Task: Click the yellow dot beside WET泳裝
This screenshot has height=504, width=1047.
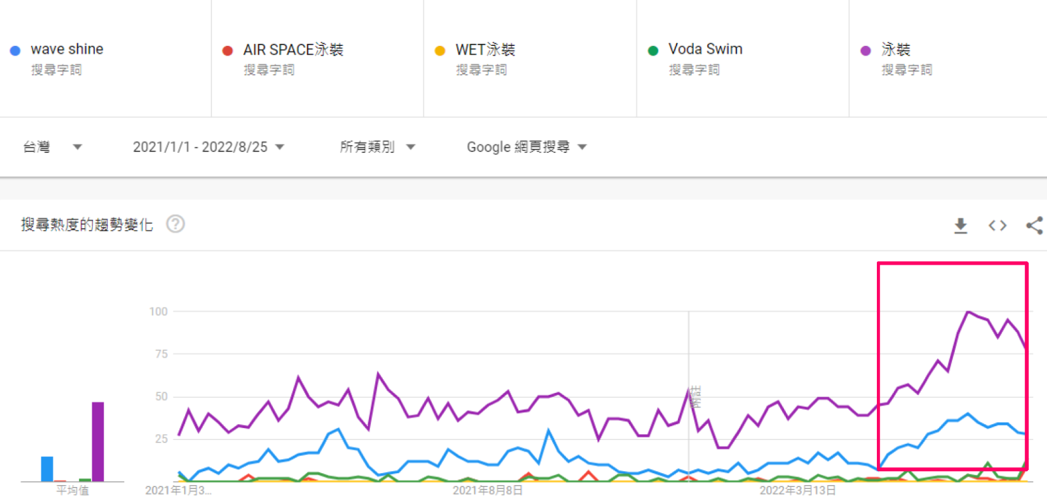Action: pyautogui.click(x=440, y=50)
